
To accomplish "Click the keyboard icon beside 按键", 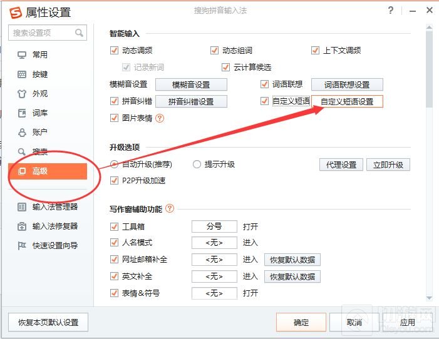I will 22,74.
